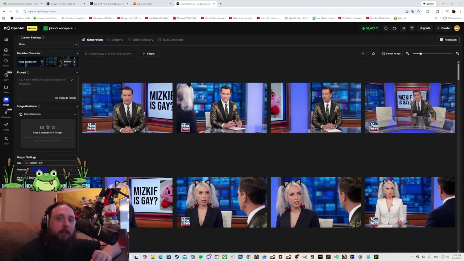Click the OpenArt logo
464x261 pixels.
click(14, 28)
